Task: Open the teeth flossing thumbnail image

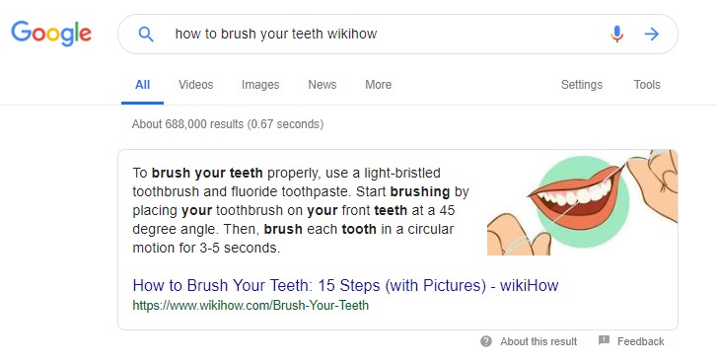Action: point(582,202)
